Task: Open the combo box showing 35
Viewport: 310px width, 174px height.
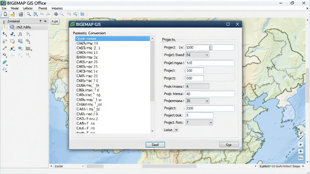Action: (x=197, y=101)
